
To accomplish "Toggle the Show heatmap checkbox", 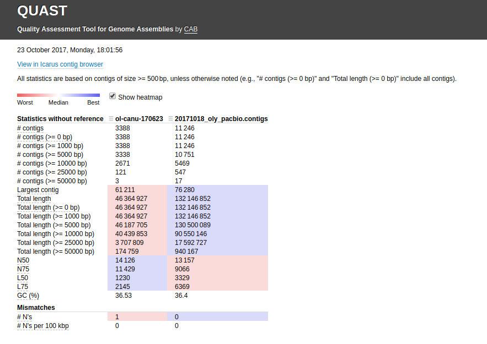I will pyautogui.click(x=113, y=96).
